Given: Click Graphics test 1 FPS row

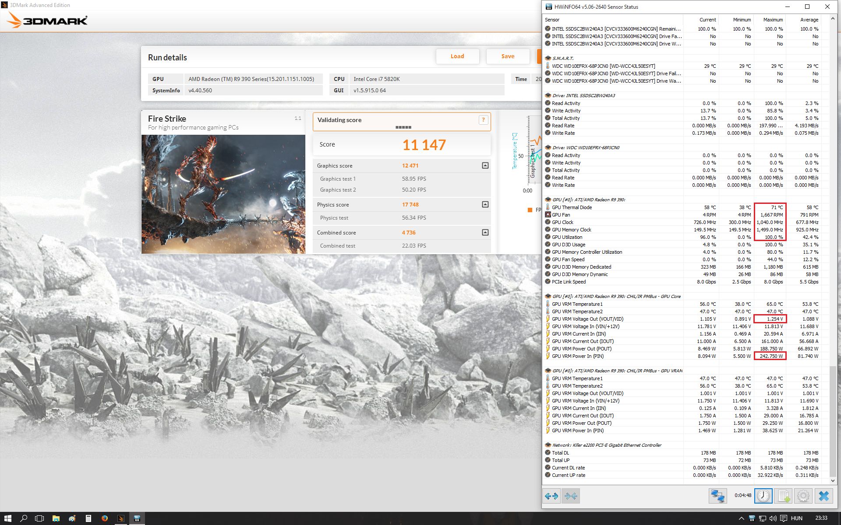Looking at the screenshot, I should 402,179.
